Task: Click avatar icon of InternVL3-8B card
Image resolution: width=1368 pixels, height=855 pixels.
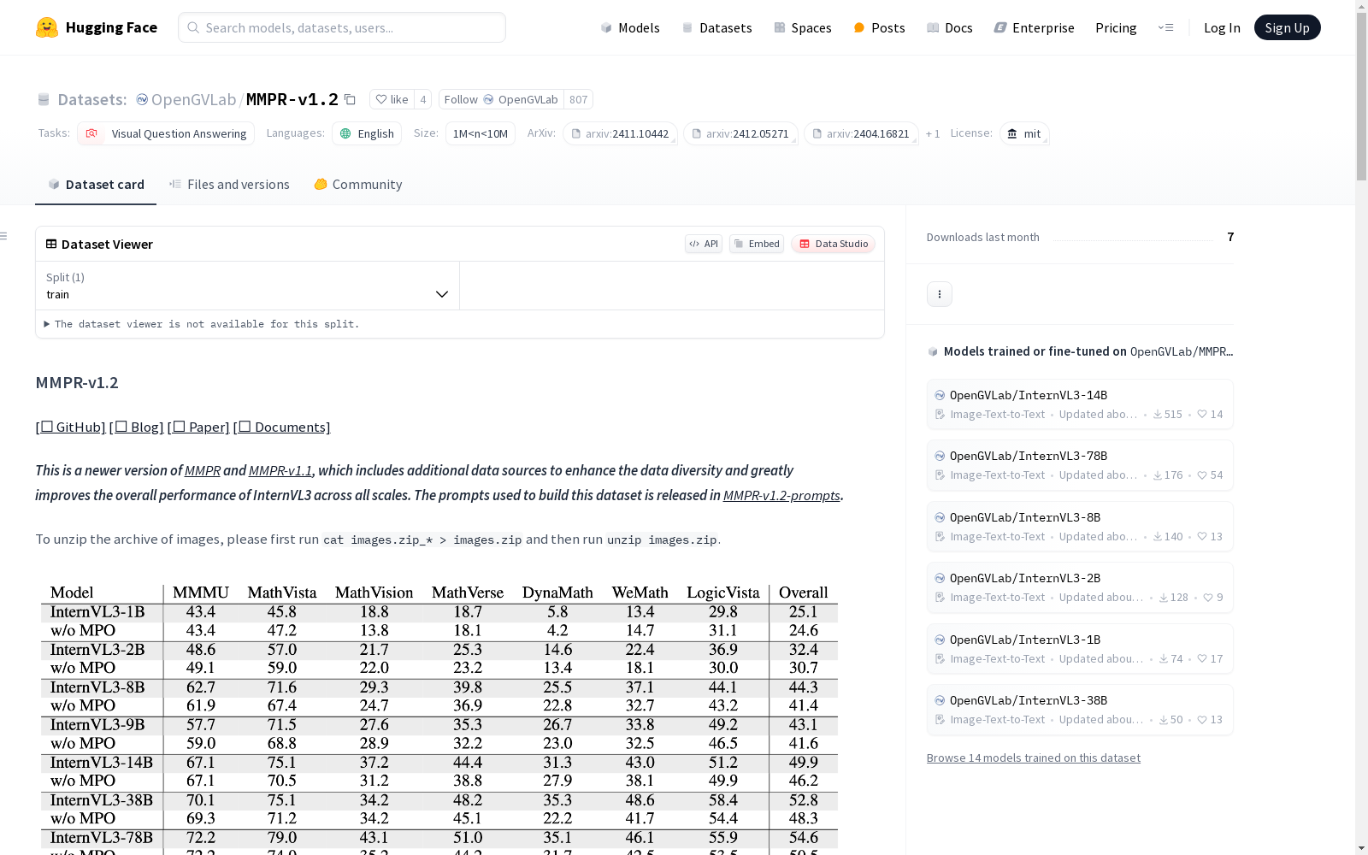Action: (940, 517)
